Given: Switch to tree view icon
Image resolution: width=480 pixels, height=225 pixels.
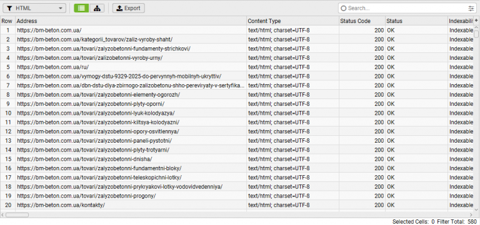Looking at the screenshot, I should [x=97, y=8].
